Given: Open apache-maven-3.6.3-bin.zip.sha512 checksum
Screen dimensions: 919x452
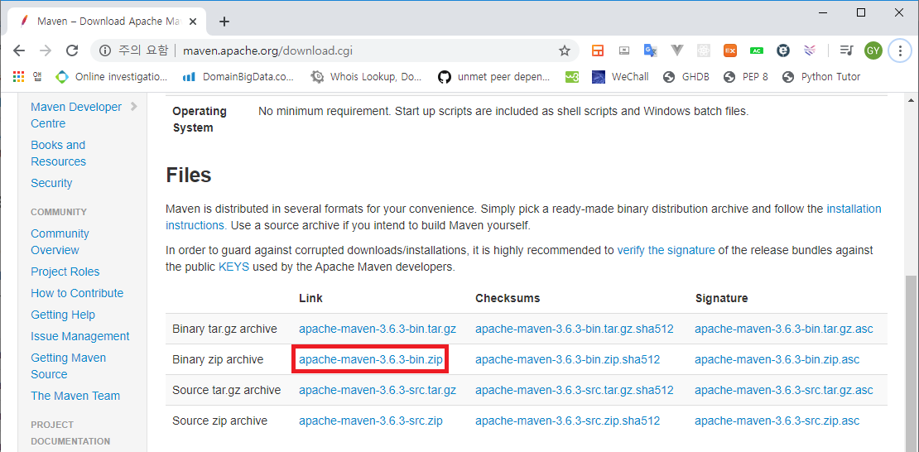Looking at the screenshot, I should [x=567, y=359].
